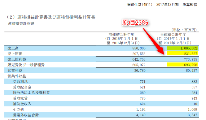Click the value 776
The width and height of the screenshot is (206, 120).
click(x=142, y=98)
